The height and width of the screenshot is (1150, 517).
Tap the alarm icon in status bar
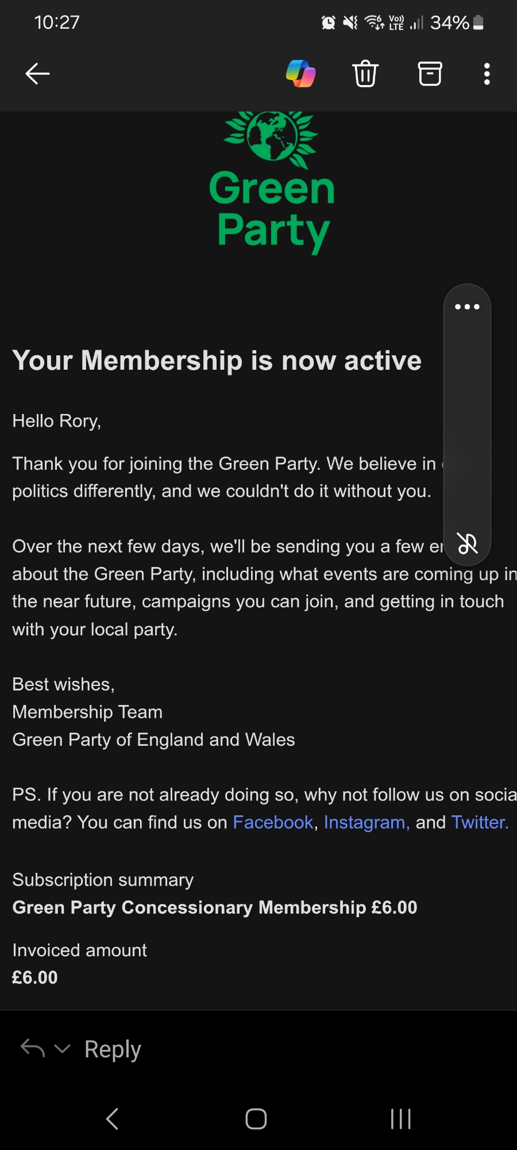click(329, 23)
